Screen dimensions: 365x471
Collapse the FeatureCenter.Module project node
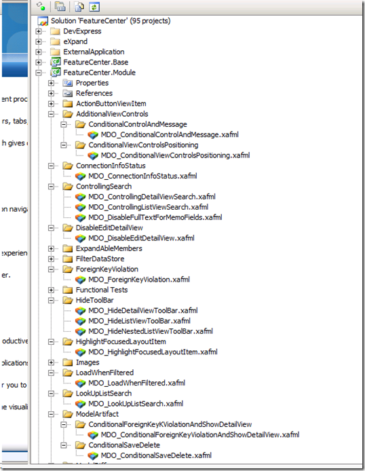tap(39, 73)
